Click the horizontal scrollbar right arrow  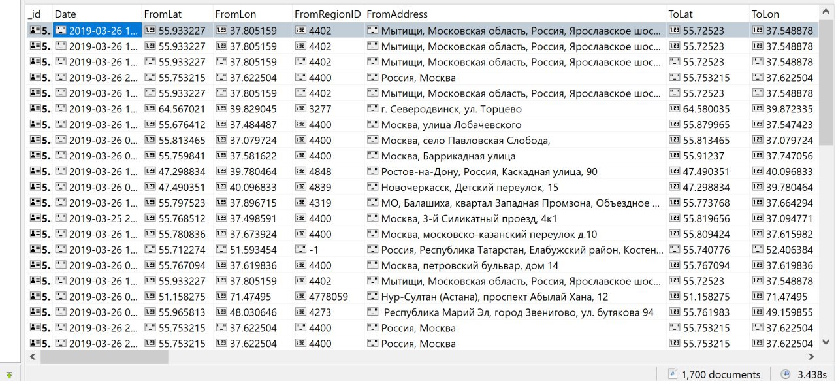tap(811, 357)
